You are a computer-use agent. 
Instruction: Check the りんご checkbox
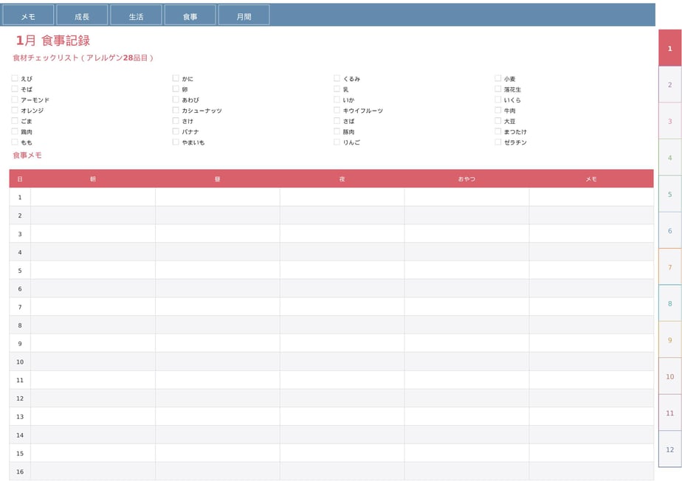pyautogui.click(x=337, y=142)
